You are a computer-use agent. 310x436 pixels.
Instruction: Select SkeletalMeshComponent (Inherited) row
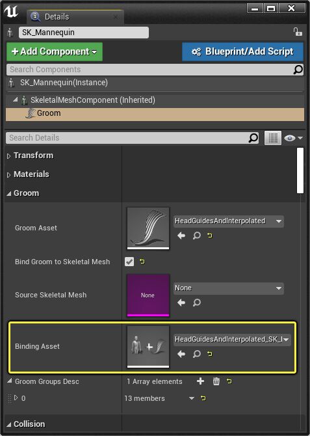pyautogui.click(x=155, y=100)
